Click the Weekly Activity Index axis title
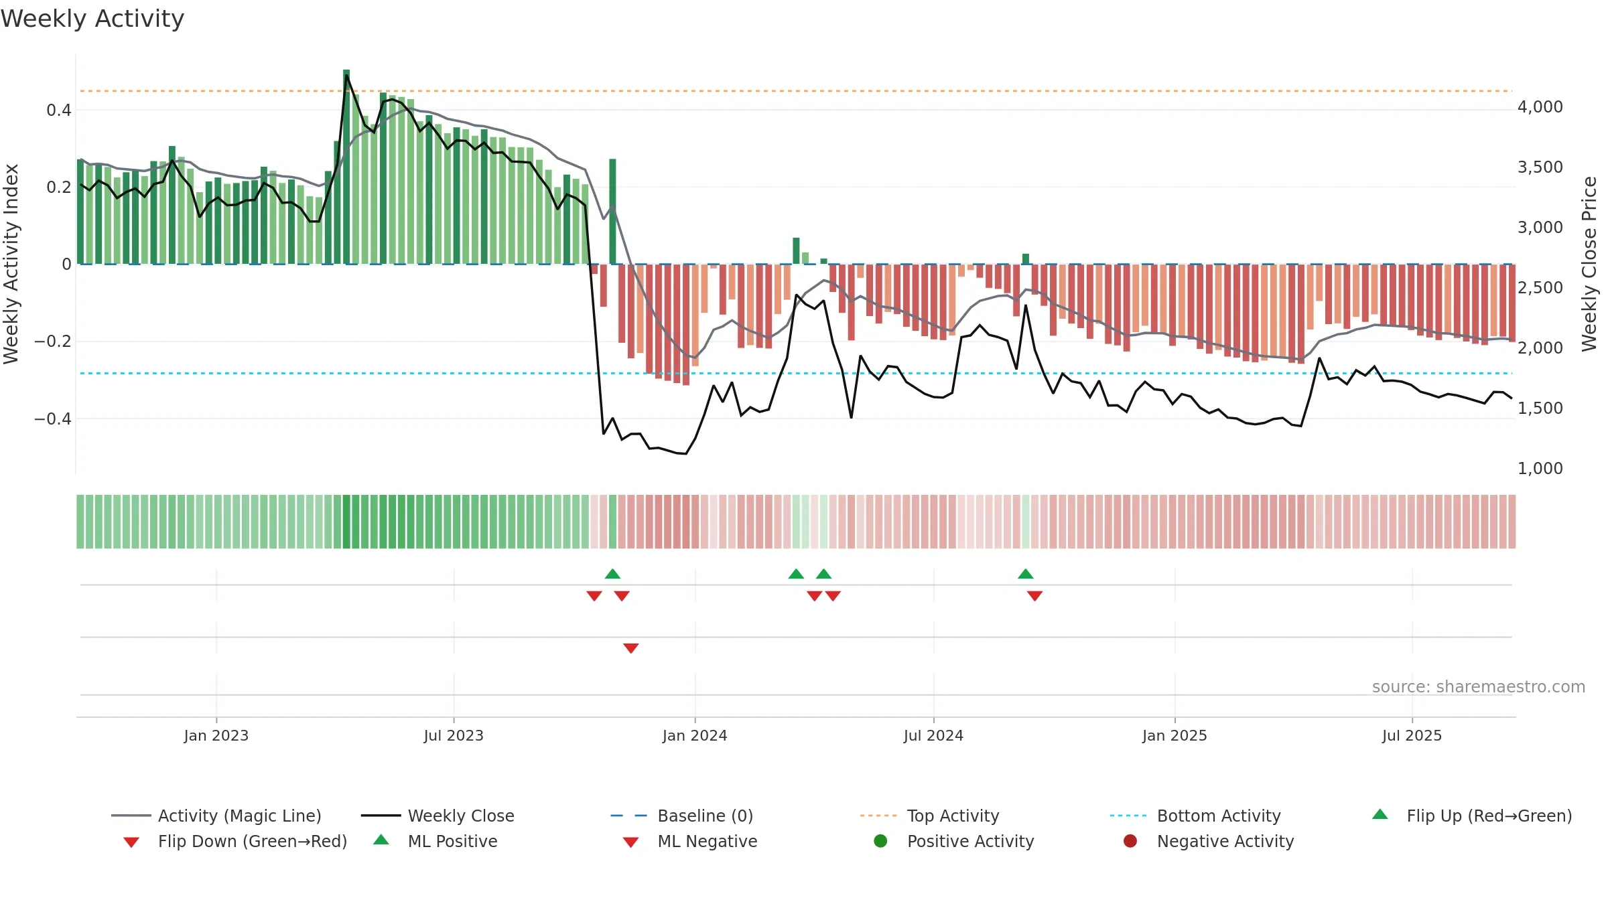 [11, 264]
